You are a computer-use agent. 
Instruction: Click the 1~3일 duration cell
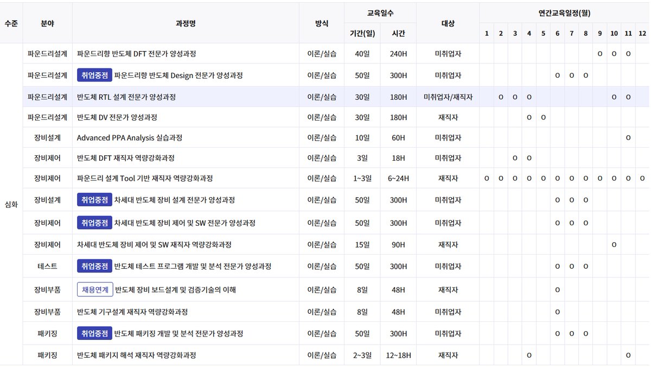(362, 178)
